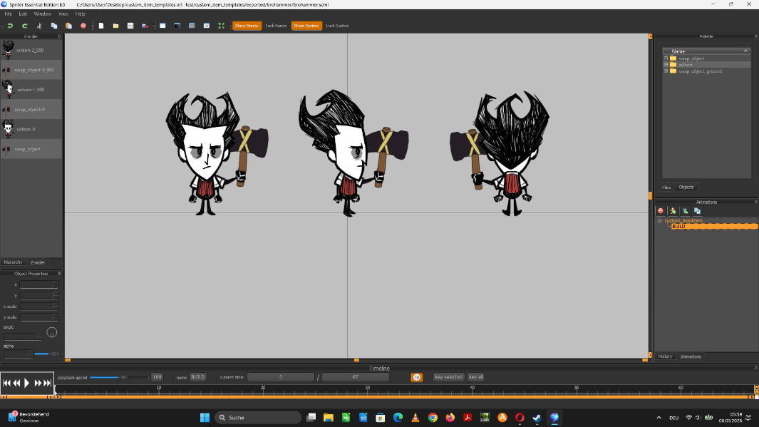The width and height of the screenshot is (759, 427).
Task: Click the green zoom-to-fit arrows icon
Action: click(221, 26)
